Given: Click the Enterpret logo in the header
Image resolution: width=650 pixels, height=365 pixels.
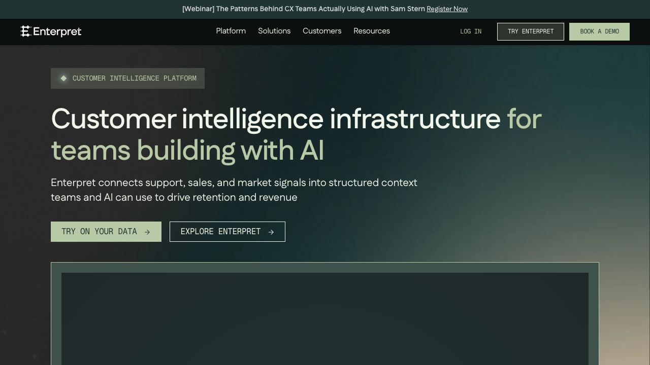Looking at the screenshot, I should tap(51, 31).
